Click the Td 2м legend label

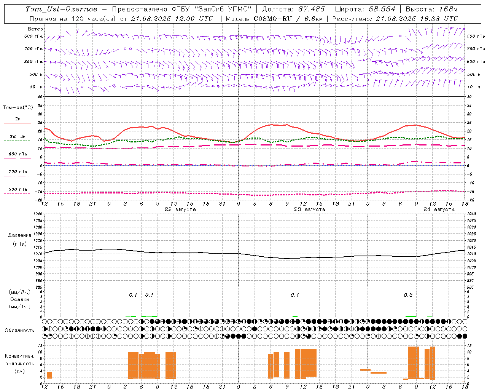tap(18, 136)
